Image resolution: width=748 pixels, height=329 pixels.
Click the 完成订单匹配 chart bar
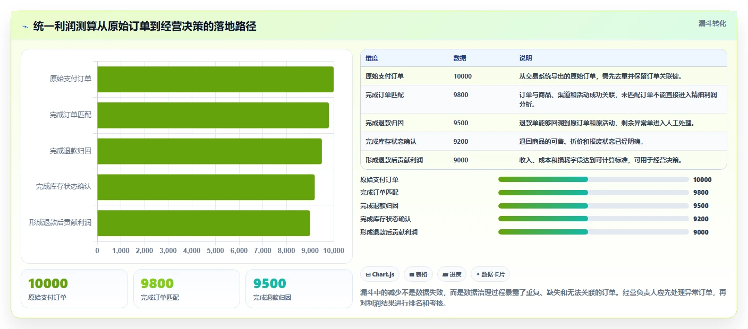click(x=213, y=115)
